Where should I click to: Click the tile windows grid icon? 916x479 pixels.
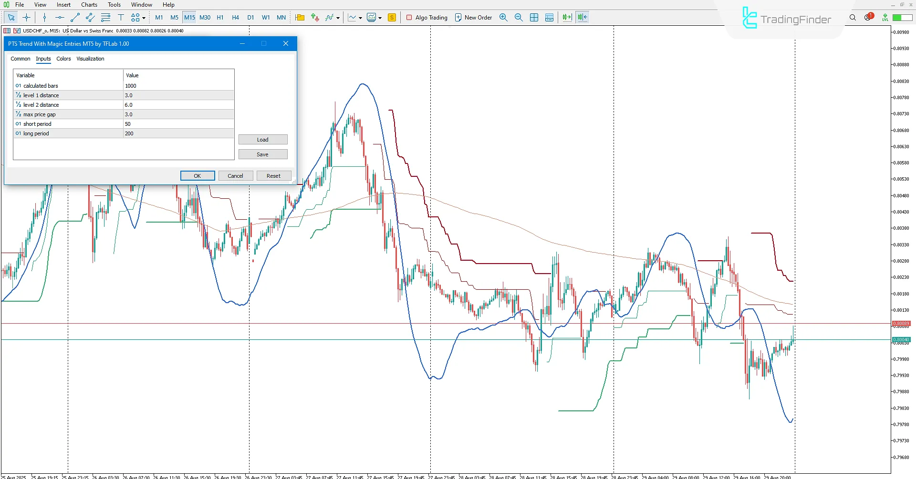click(534, 18)
